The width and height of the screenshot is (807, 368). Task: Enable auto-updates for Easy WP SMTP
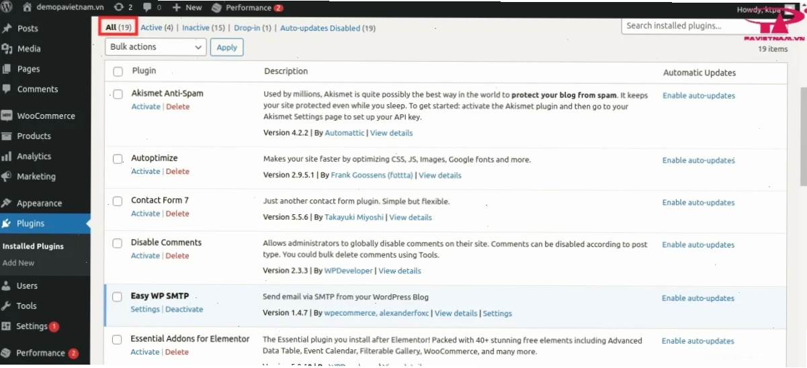[x=698, y=298]
